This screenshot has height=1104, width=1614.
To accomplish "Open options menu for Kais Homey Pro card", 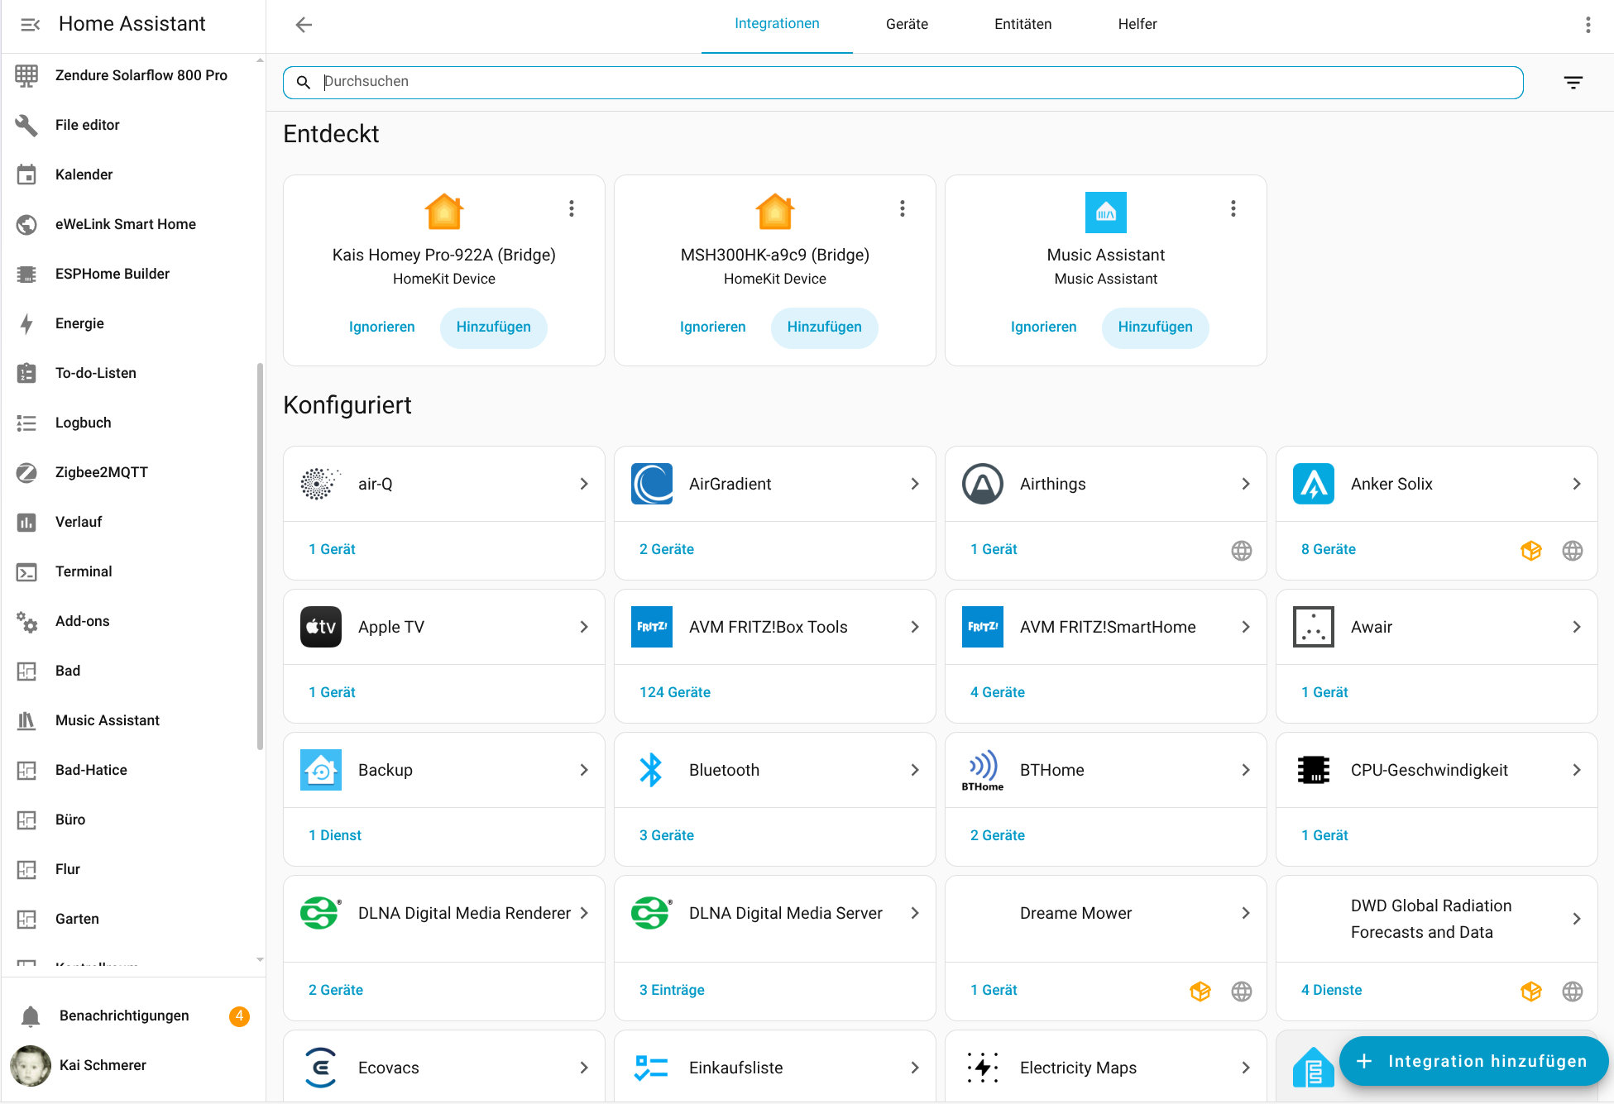I will [x=571, y=208].
